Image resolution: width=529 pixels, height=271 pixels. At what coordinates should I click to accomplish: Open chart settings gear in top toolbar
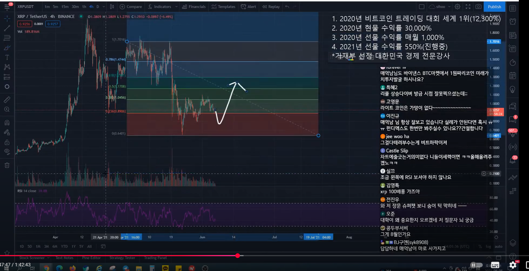click(457, 7)
